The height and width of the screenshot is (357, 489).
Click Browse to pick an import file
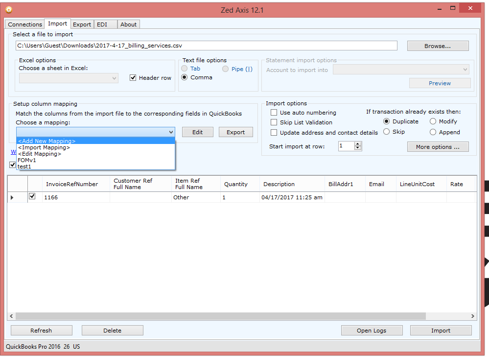(x=437, y=45)
